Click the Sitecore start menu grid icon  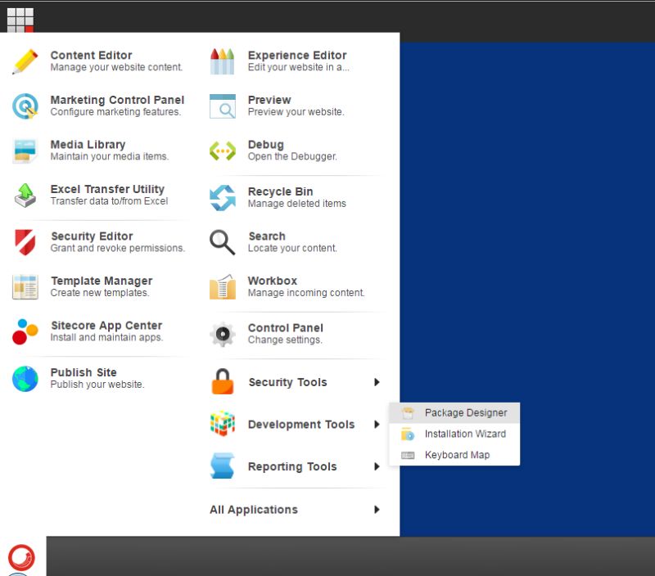point(20,18)
